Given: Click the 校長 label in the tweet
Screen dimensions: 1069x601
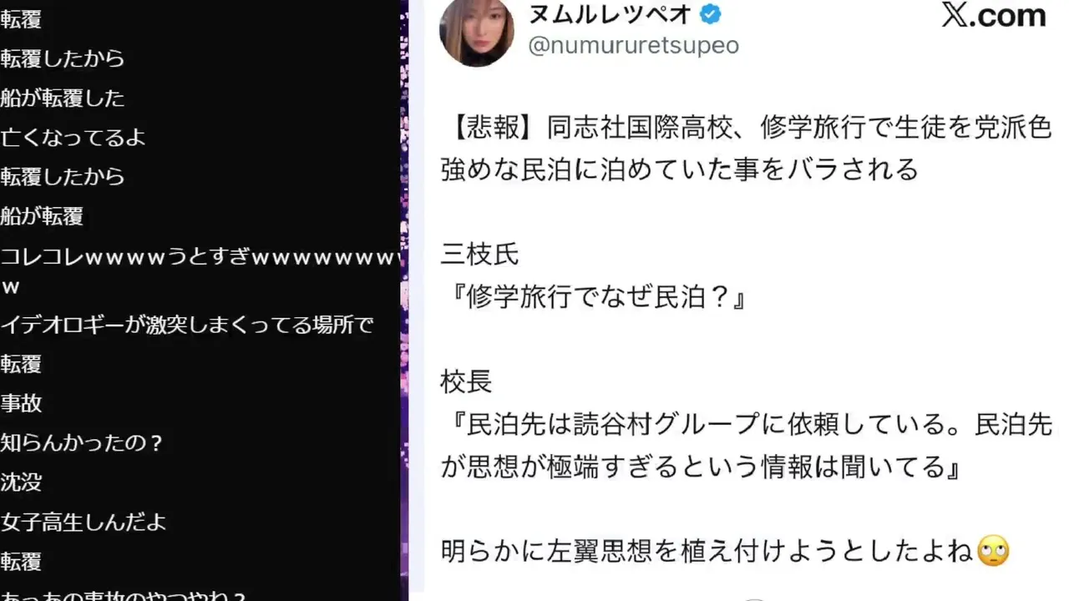Looking at the screenshot, I should point(466,382).
